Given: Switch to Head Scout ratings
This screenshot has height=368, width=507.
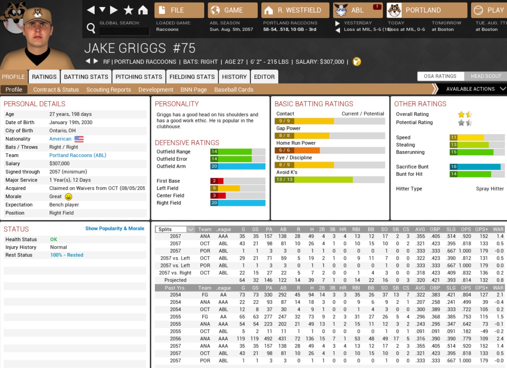Looking at the screenshot, I should [485, 76].
